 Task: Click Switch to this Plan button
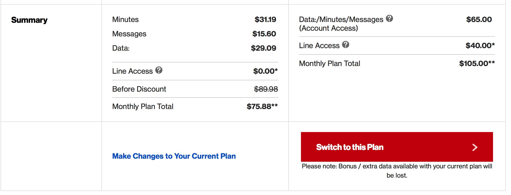coord(397,147)
